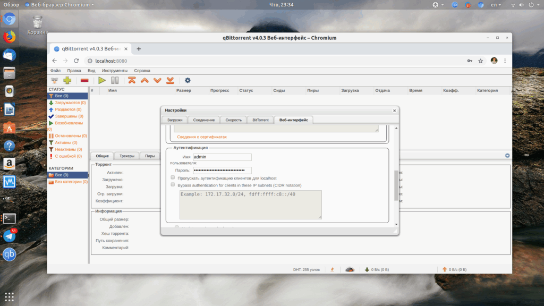Click the Pause torrents toolbar icon
544x306 pixels.
click(x=115, y=81)
